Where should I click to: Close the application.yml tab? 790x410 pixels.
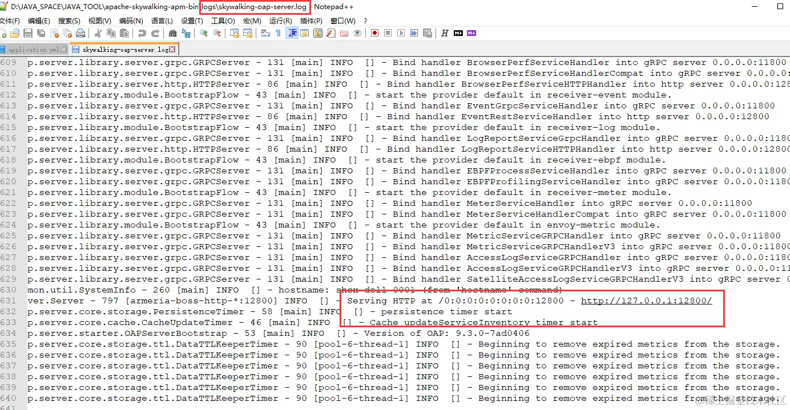[63, 50]
